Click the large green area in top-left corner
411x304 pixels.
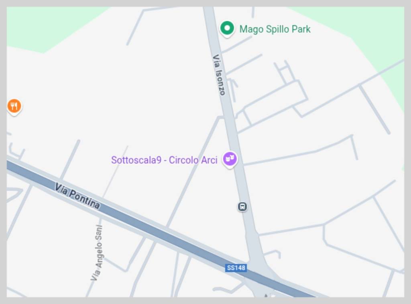(47, 26)
